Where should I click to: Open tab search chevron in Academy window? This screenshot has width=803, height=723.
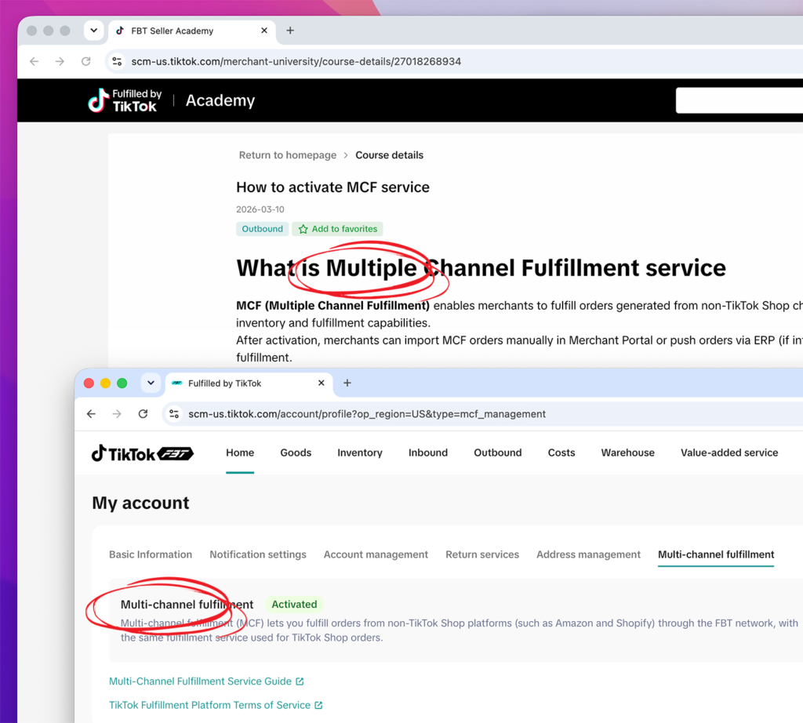point(94,31)
